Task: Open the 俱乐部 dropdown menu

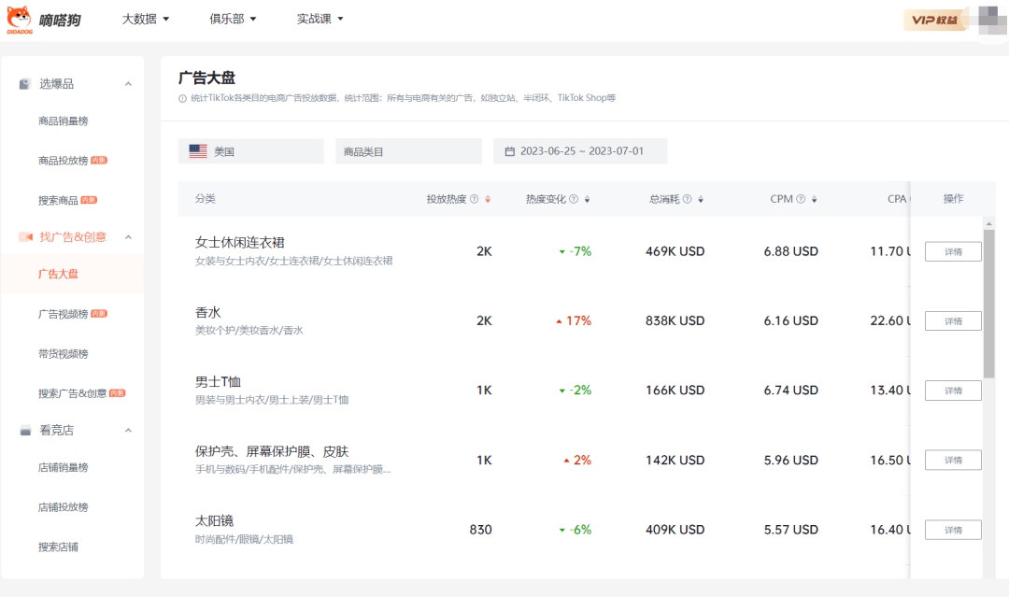Action: tap(233, 19)
